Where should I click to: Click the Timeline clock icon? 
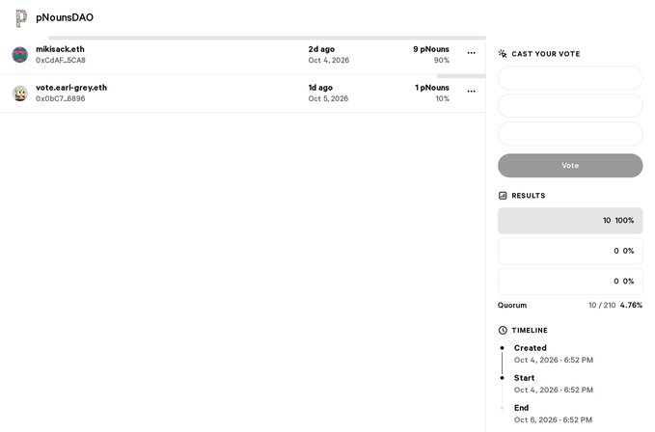tap(503, 330)
